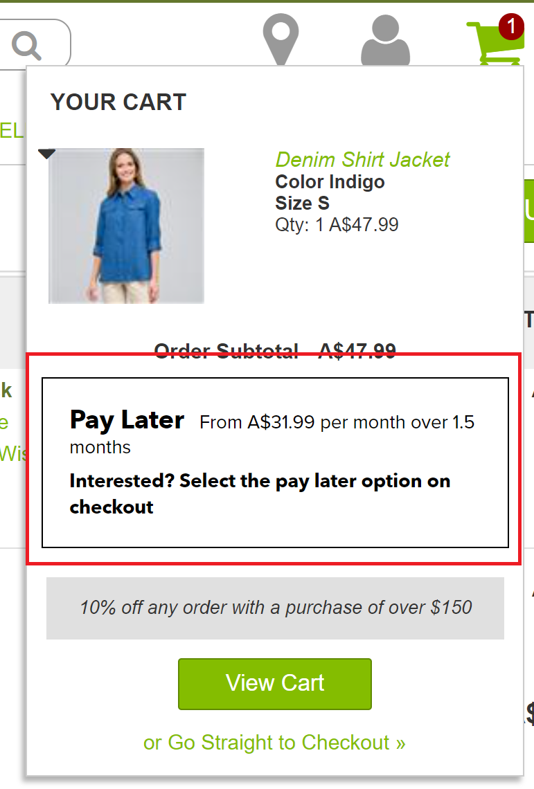Screen dimensions: 534x789
Task: Click the black triangle above product image
Action: pos(46,154)
